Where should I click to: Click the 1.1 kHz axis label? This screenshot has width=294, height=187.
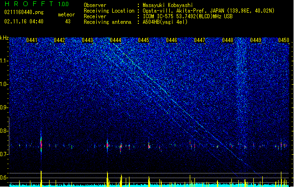click(x=4, y=61)
